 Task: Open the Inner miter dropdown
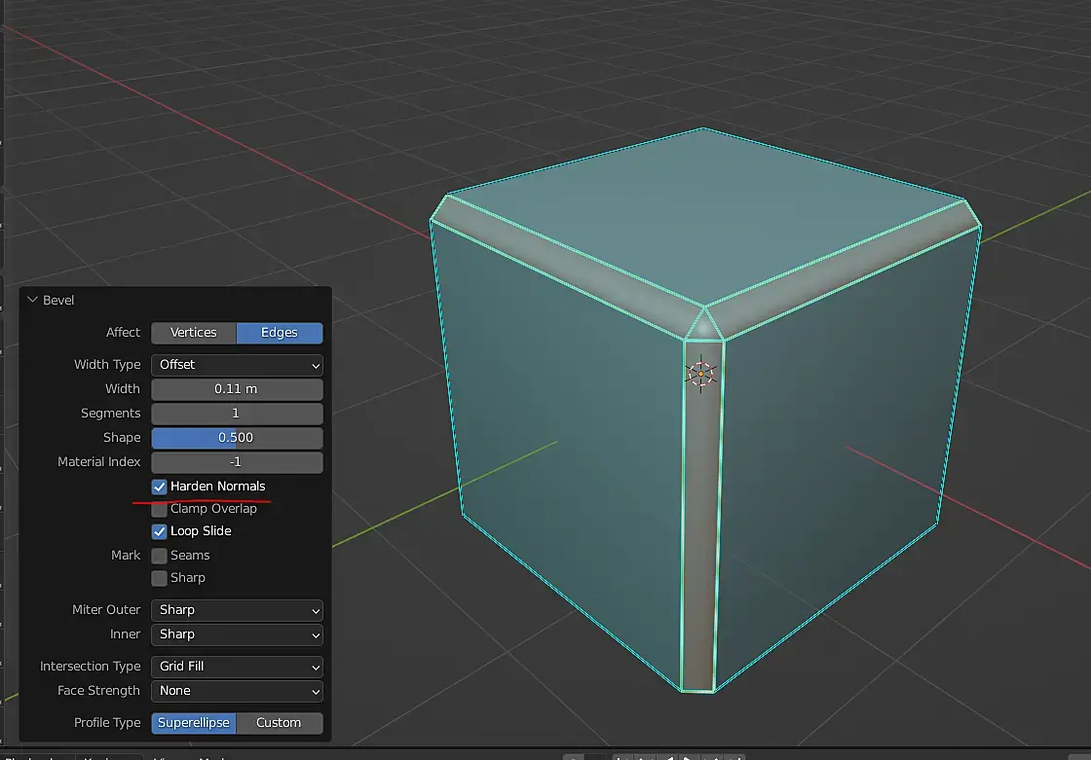(x=238, y=634)
